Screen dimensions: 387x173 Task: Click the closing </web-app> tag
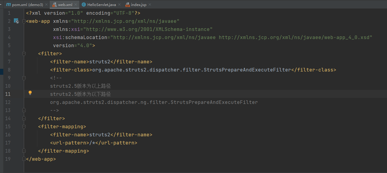(x=41, y=159)
